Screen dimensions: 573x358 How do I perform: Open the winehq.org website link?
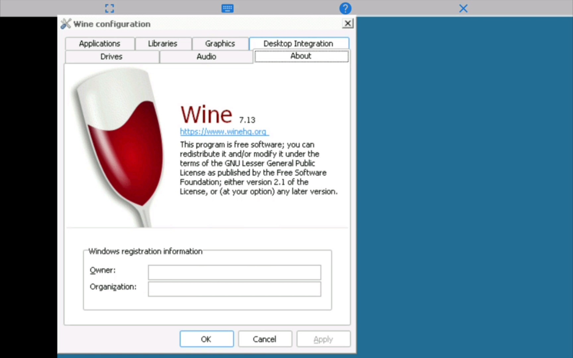224,132
